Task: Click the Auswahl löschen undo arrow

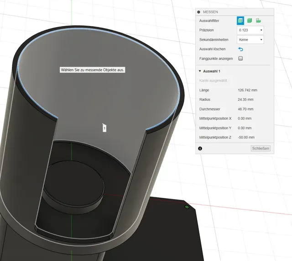Action: [240, 49]
